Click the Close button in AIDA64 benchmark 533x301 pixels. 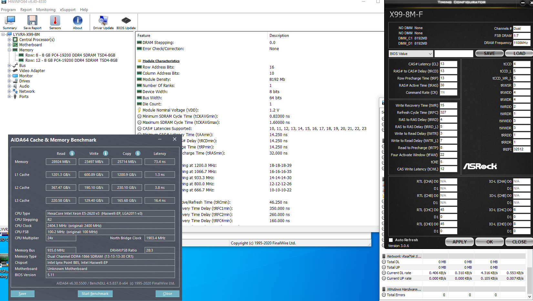[168, 294]
